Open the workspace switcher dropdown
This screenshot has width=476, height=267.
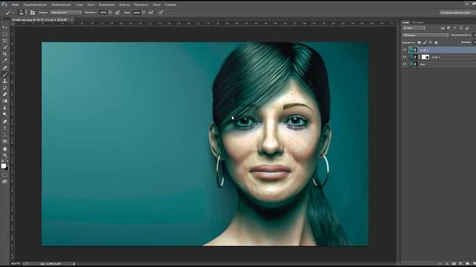point(457,13)
